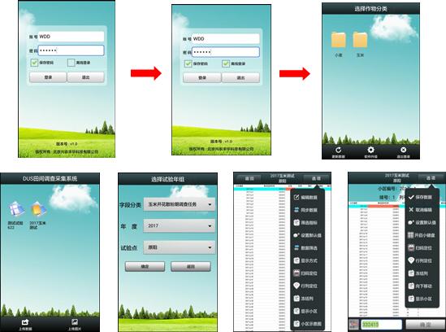Click 确定 button under 试验点 dropdown
446x332 pixels.
pos(145,266)
